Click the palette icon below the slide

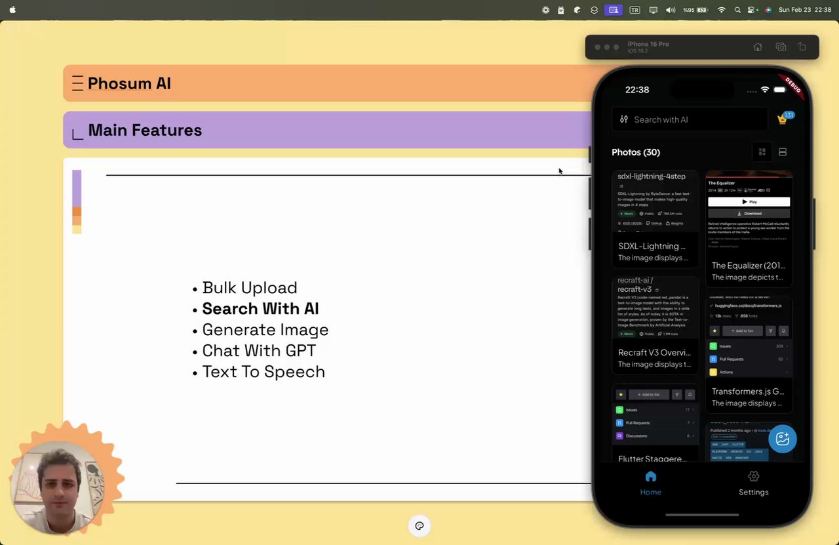coord(419,526)
